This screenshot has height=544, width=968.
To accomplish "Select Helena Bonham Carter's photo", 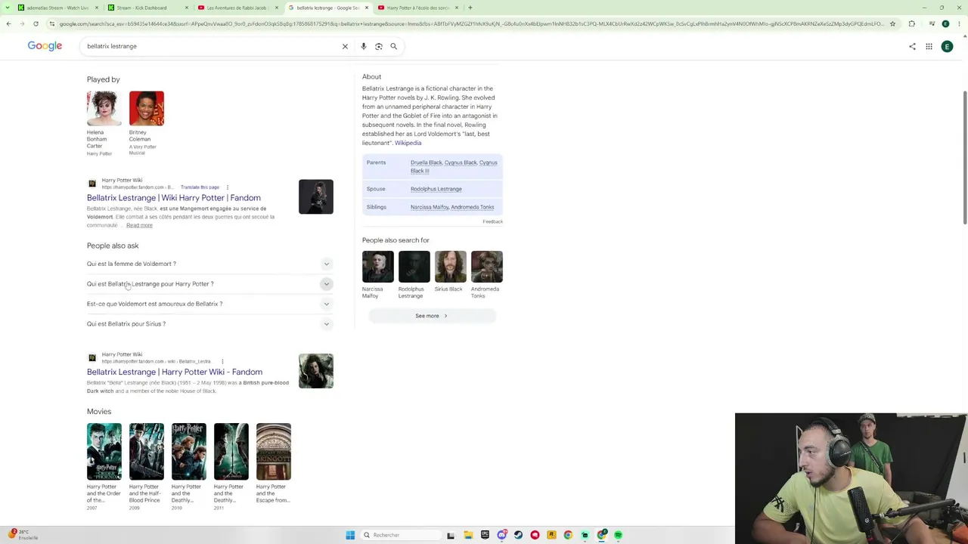I will coord(104,108).
